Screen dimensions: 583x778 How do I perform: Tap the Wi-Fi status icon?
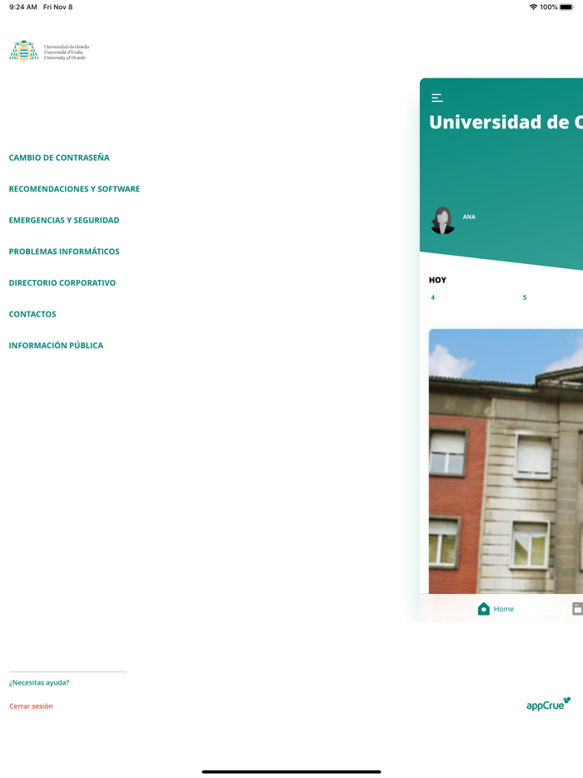tap(533, 7)
